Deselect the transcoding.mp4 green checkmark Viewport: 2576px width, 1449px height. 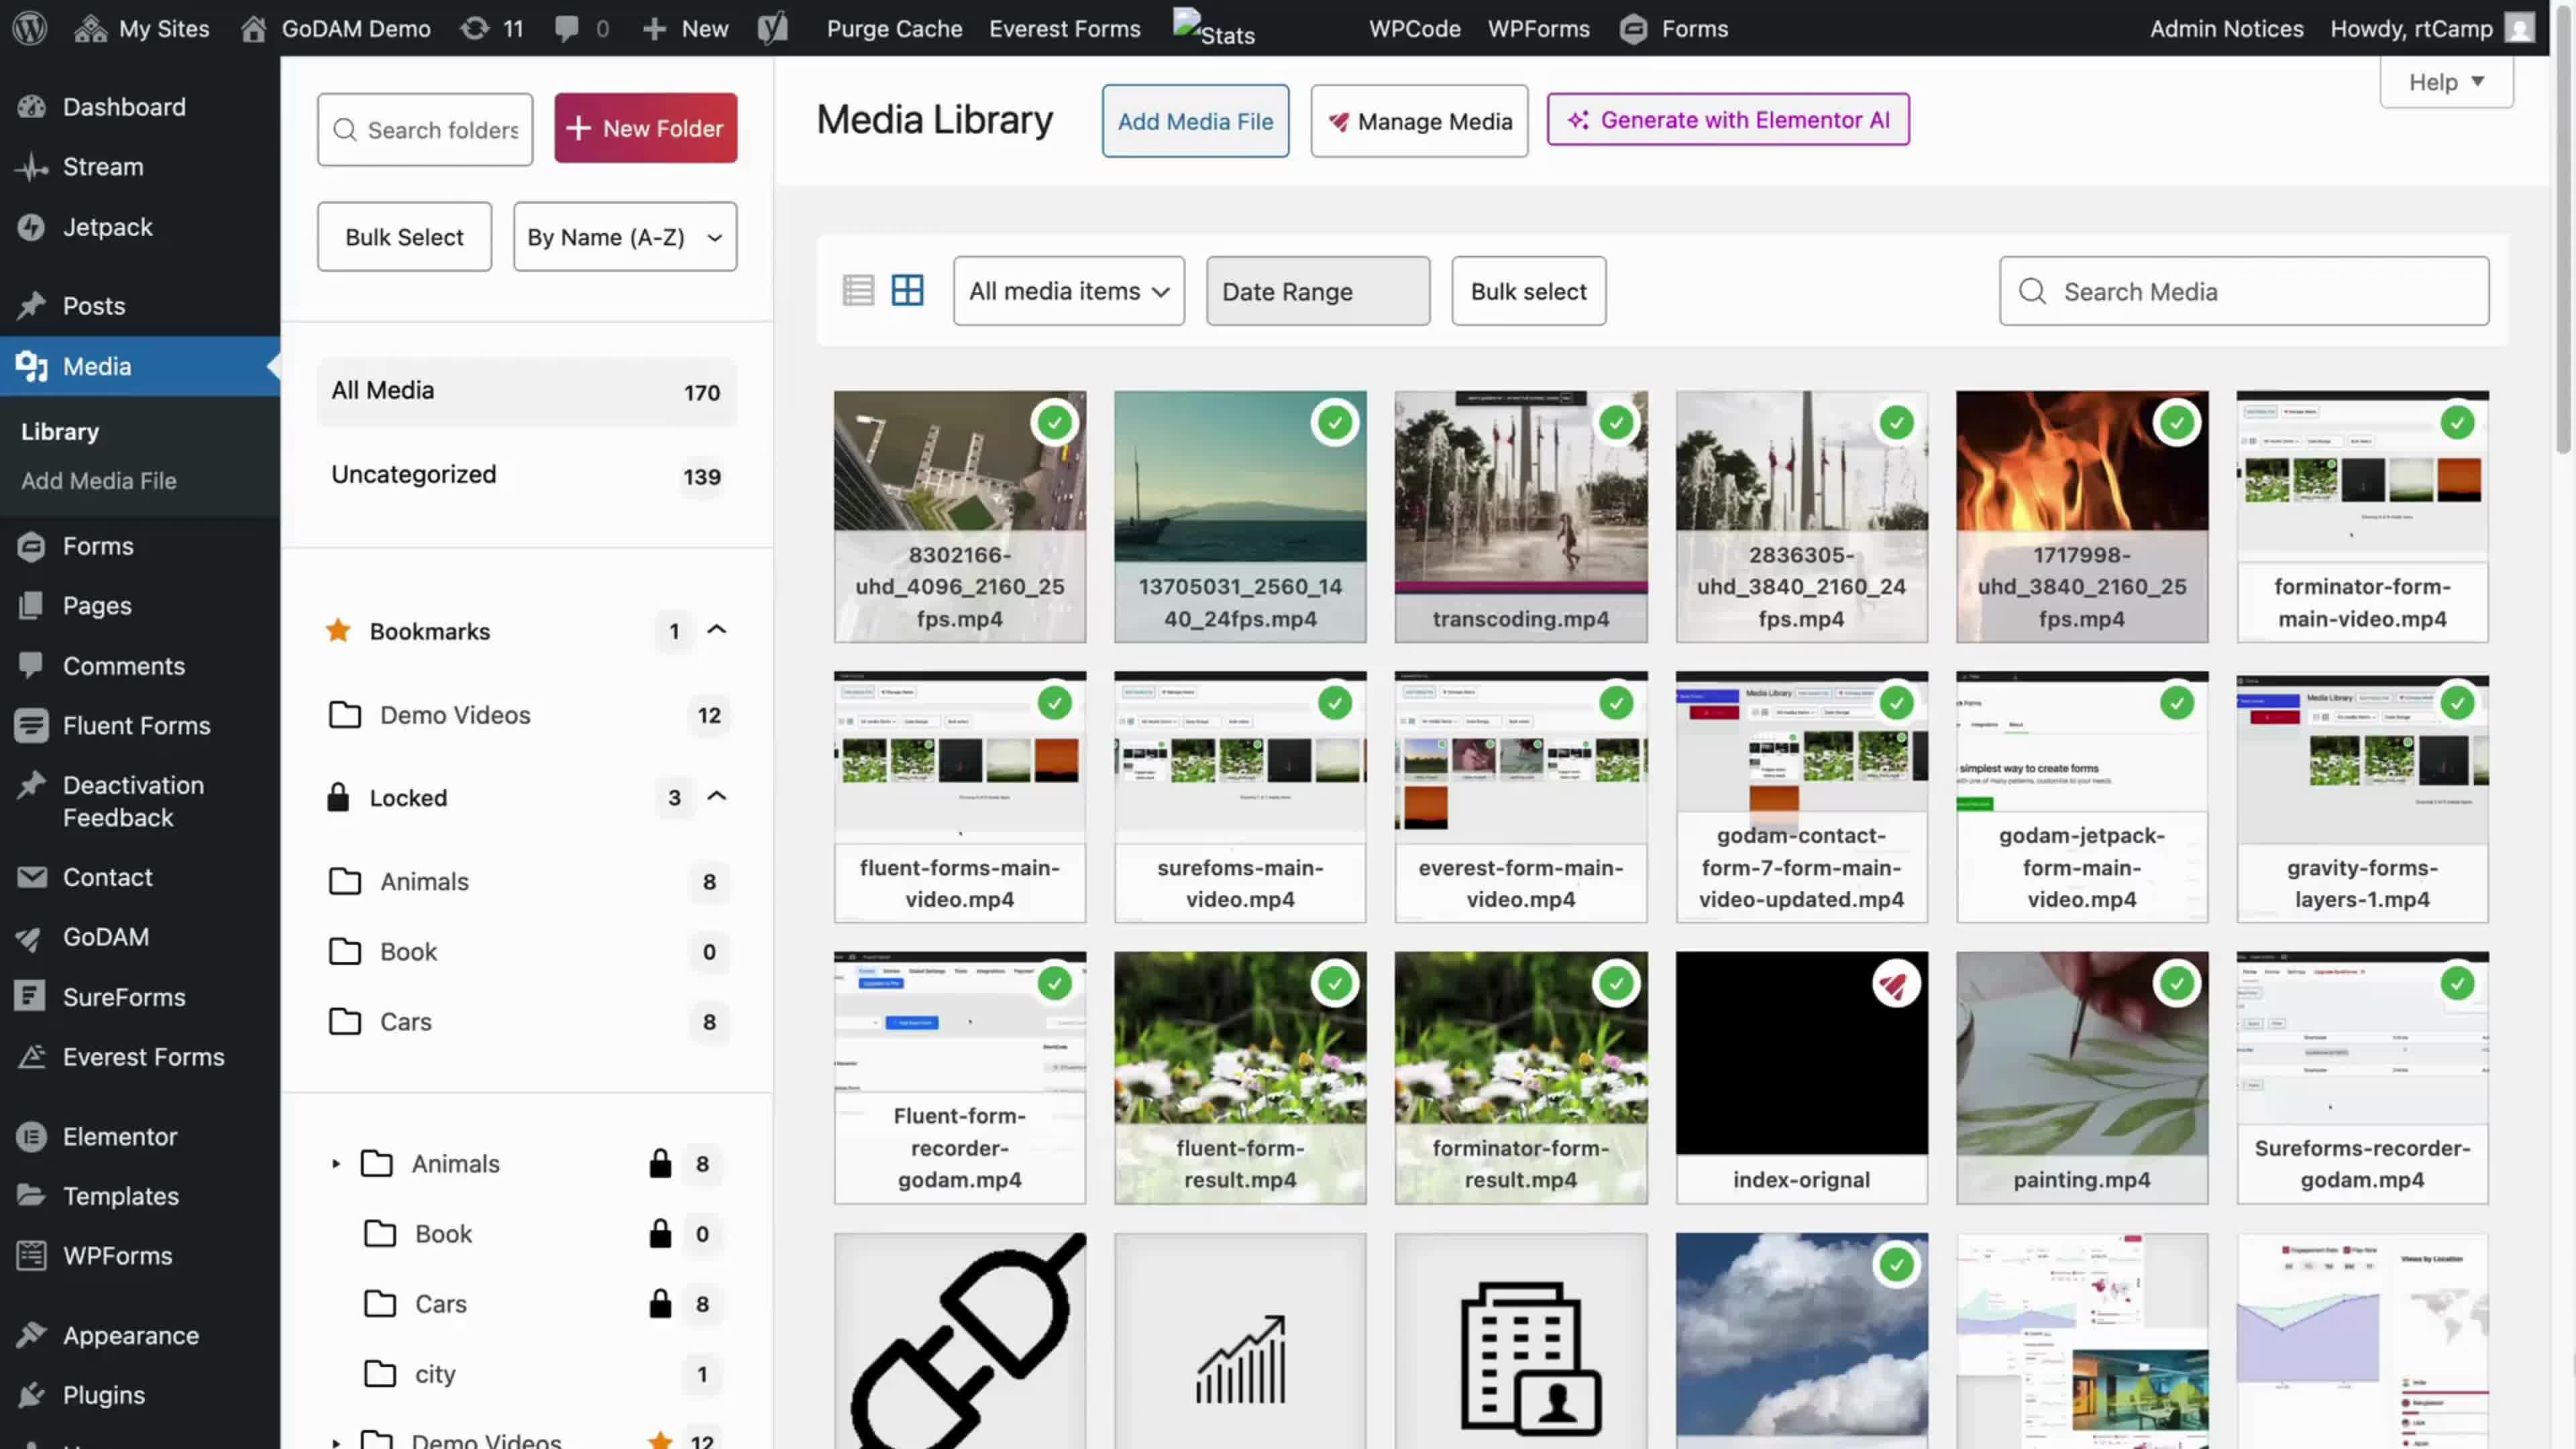point(1616,422)
